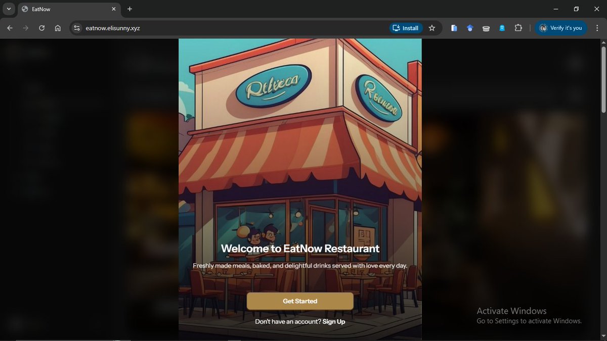Restore down the browser window
The image size is (607, 341).
tap(576, 9)
